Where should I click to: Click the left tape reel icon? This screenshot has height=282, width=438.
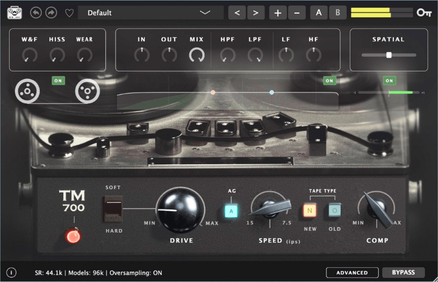tap(27, 91)
